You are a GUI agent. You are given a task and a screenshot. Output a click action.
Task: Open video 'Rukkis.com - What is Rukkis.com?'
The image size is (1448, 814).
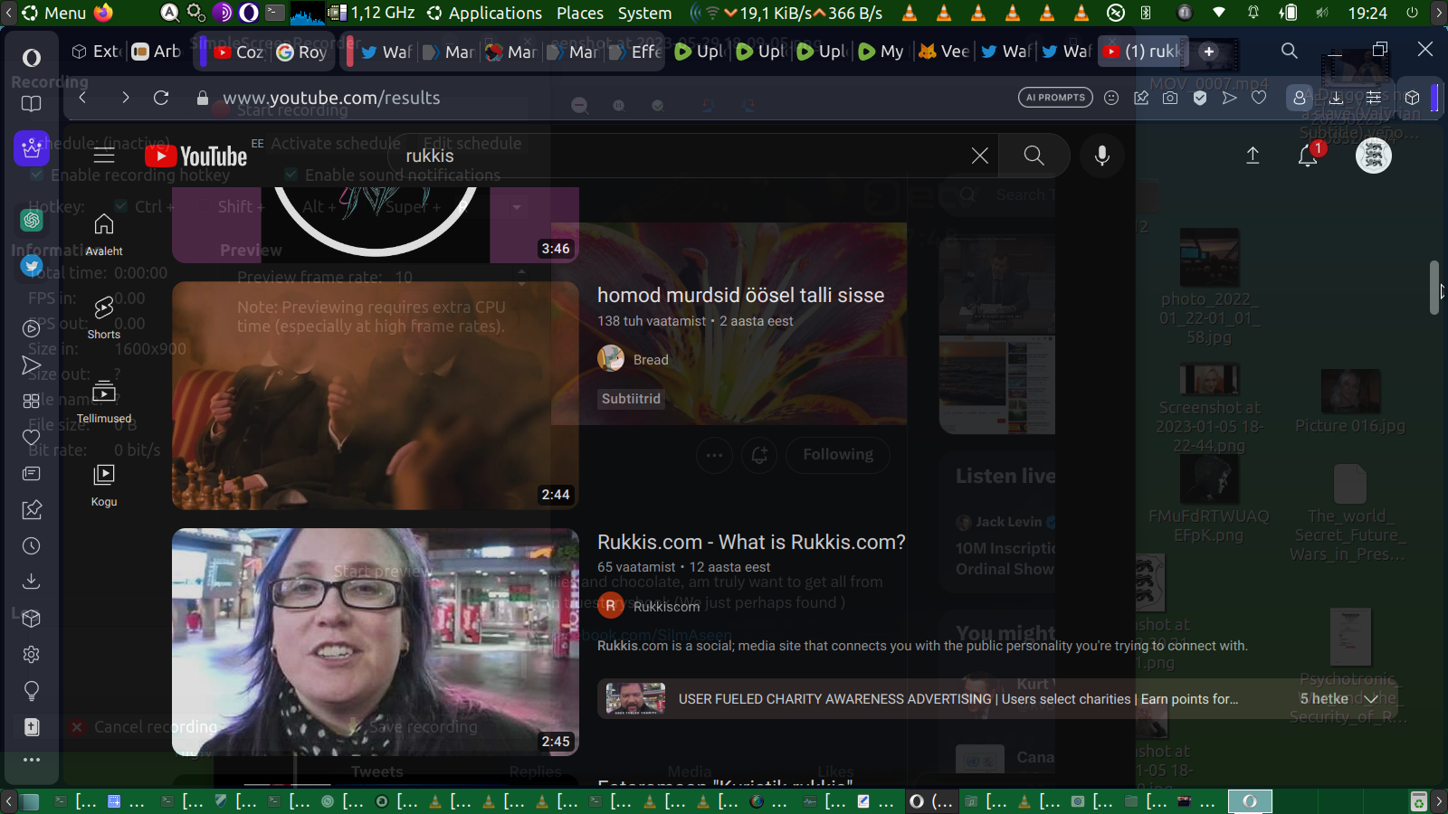[x=751, y=542]
